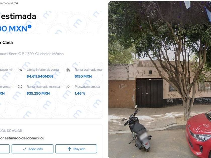Click the Límite inferior de venta label
211x158 pixels.
point(43,70)
